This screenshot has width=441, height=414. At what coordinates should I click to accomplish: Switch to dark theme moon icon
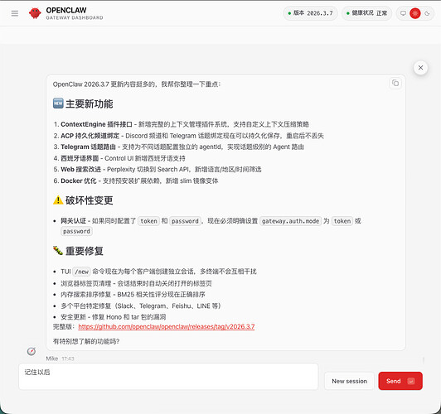pyautogui.click(x=427, y=13)
